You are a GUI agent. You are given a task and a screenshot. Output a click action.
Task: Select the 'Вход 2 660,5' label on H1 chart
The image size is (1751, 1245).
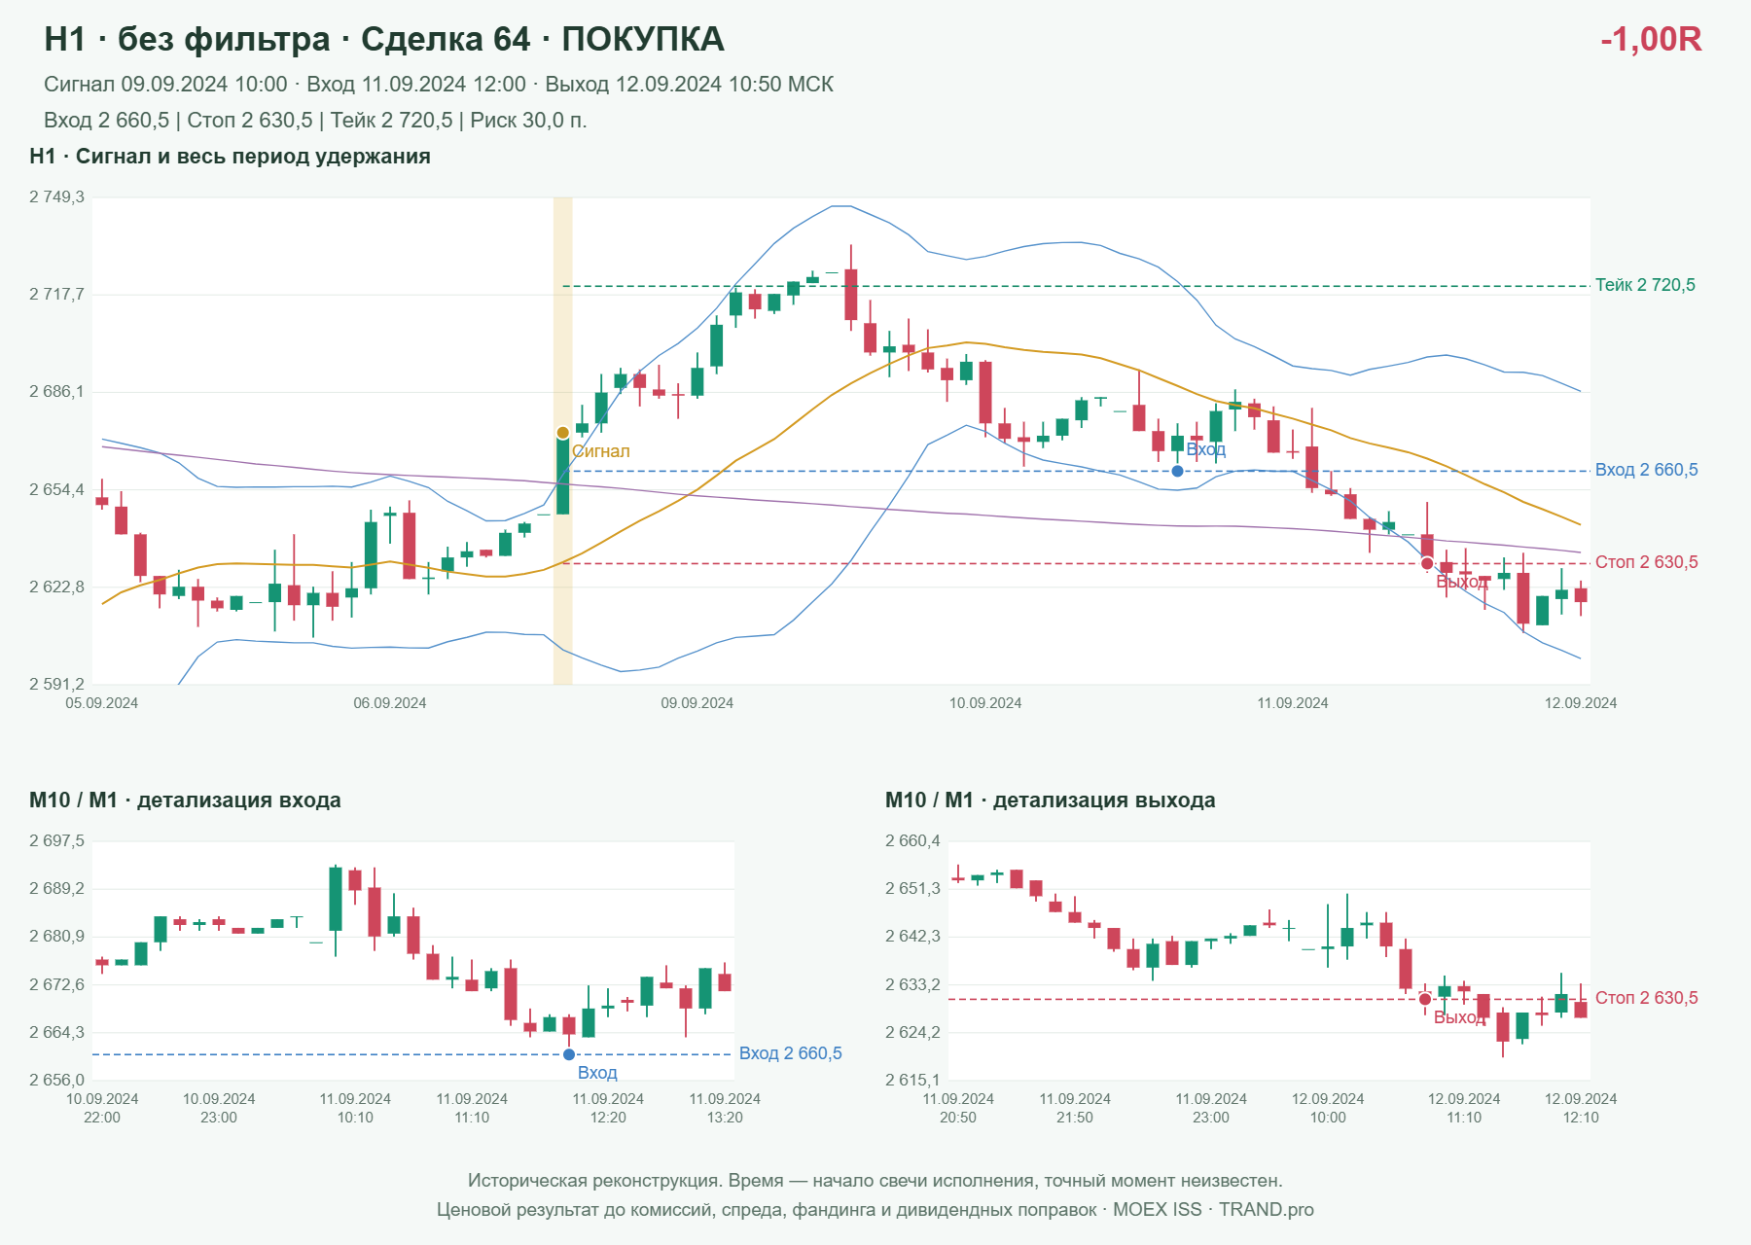(1646, 470)
